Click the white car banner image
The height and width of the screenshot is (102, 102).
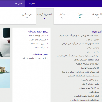click(x=5, y=42)
